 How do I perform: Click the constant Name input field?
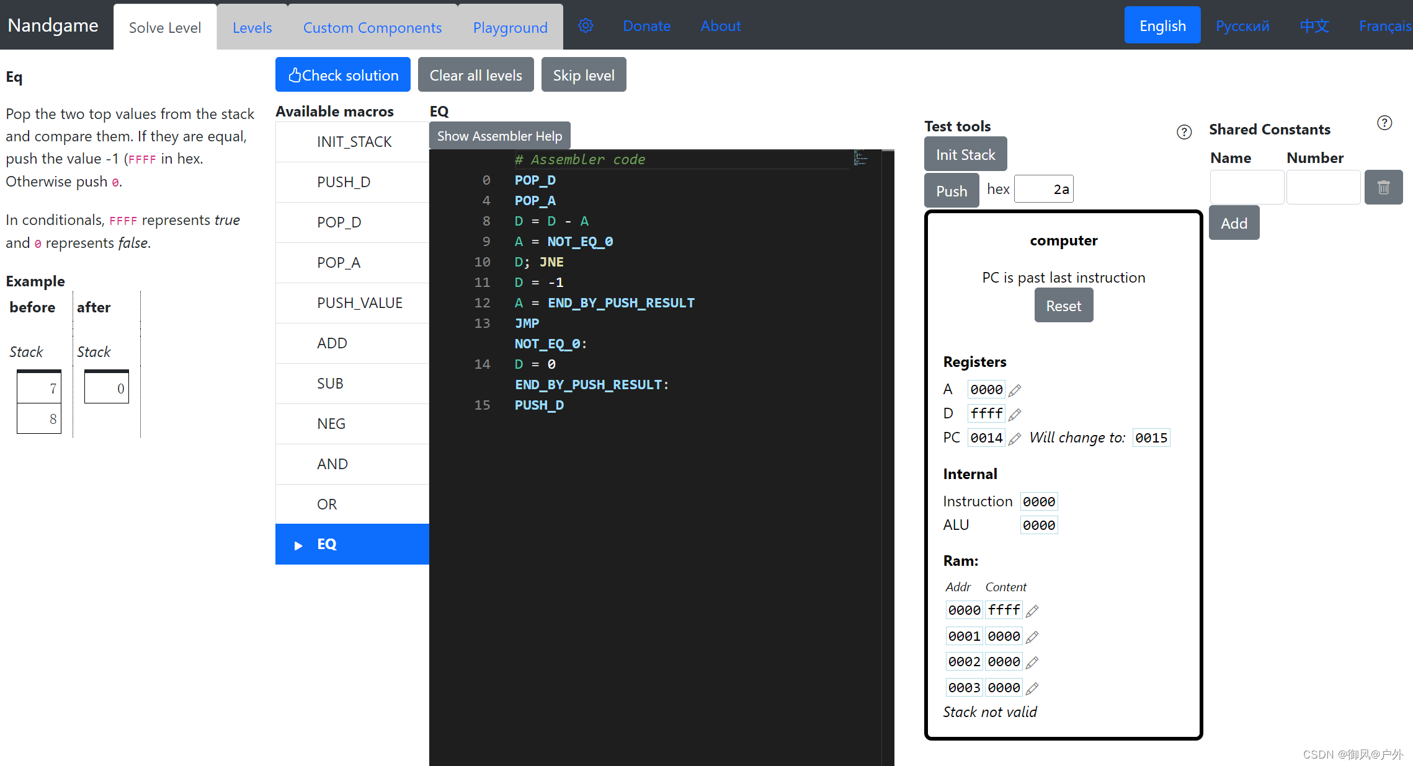(1247, 187)
